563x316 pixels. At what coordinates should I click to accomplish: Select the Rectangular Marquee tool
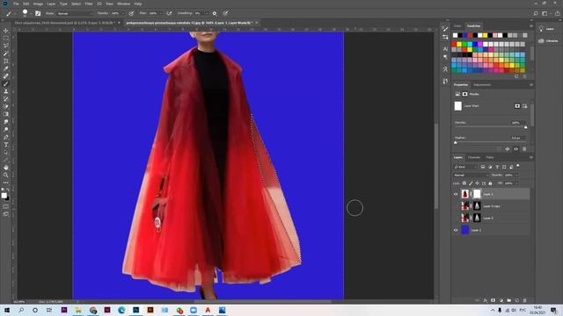click(x=6, y=39)
